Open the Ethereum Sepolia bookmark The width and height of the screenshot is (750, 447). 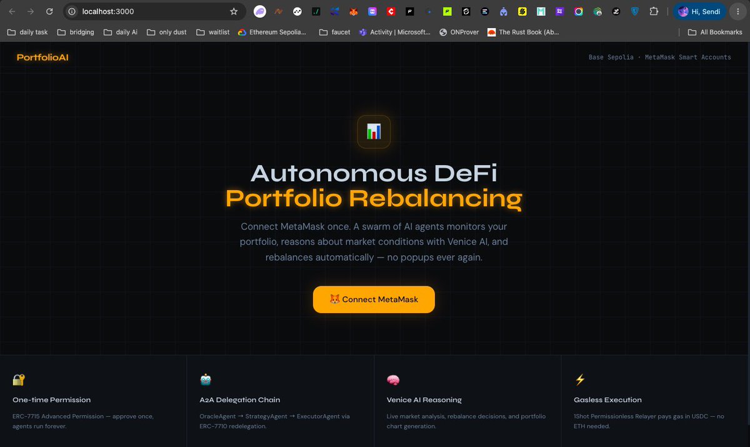click(x=272, y=32)
